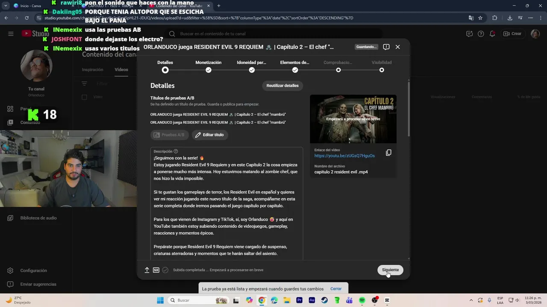
Task: Go to the Visibilidad step
Action: (x=382, y=66)
